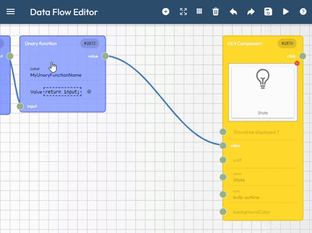Click the 'Should be displayed ?' input port
312x233 pixels.
pos(223,132)
